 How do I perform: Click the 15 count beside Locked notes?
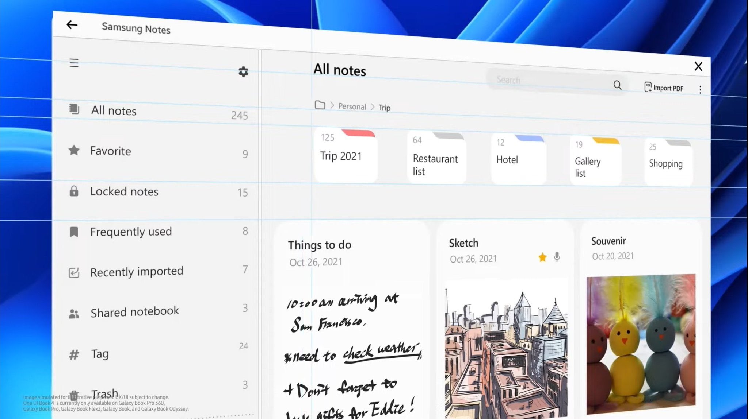[x=243, y=193]
